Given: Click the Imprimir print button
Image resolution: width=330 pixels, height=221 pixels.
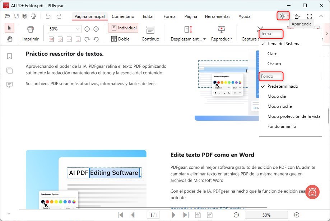Looking at the screenshot, I should click(x=31, y=34).
